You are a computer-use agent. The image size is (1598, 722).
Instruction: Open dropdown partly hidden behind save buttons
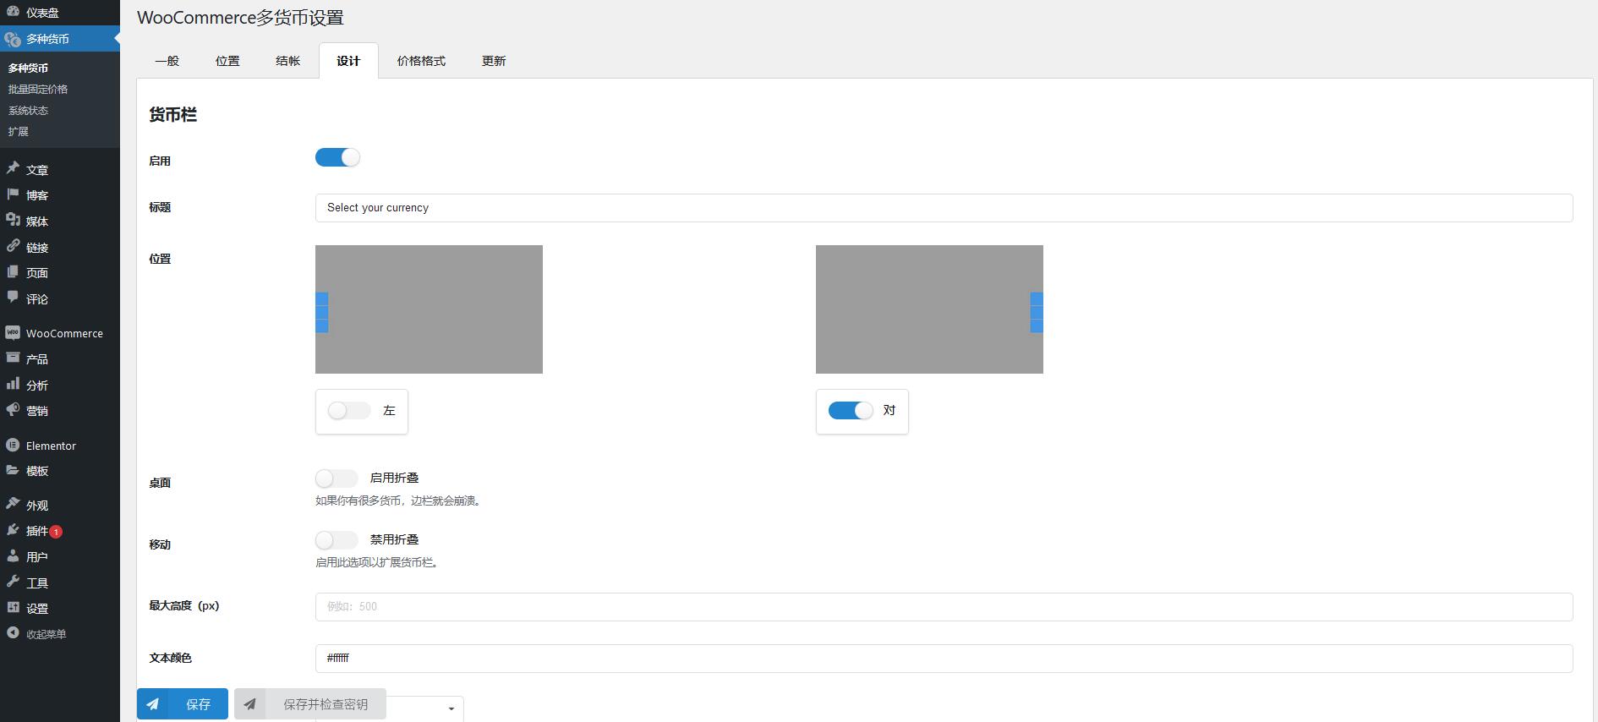[x=450, y=708]
